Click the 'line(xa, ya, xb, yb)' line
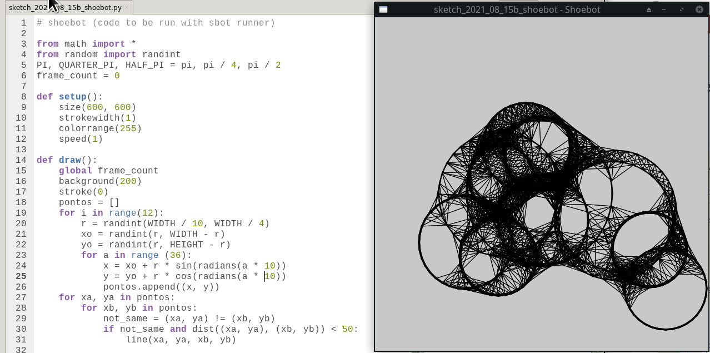 click(x=181, y=340)
